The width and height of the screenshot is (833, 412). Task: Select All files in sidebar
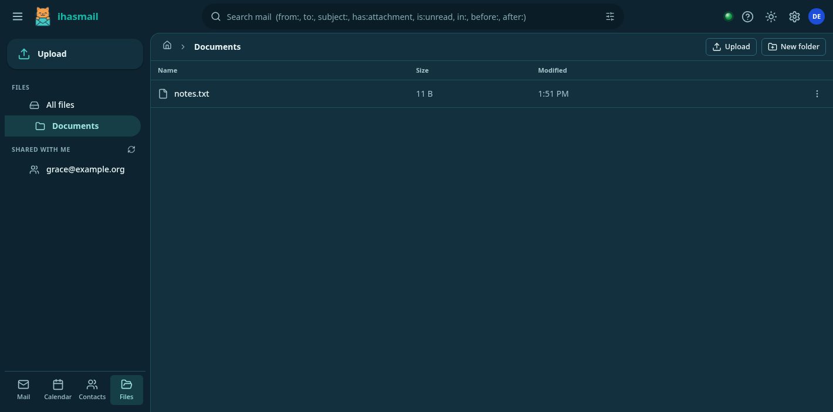click(73, 105)
